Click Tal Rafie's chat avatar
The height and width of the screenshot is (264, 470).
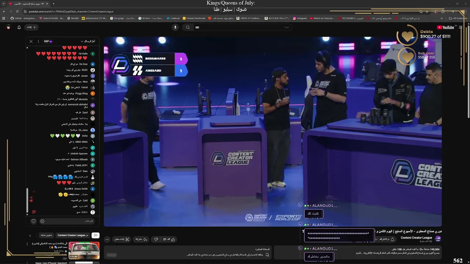coord(93,54)
